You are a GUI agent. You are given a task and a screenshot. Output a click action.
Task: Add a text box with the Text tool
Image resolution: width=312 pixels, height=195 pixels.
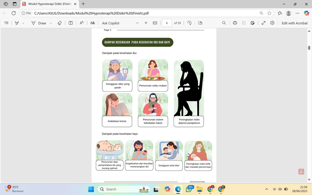[x=71, y=23]
